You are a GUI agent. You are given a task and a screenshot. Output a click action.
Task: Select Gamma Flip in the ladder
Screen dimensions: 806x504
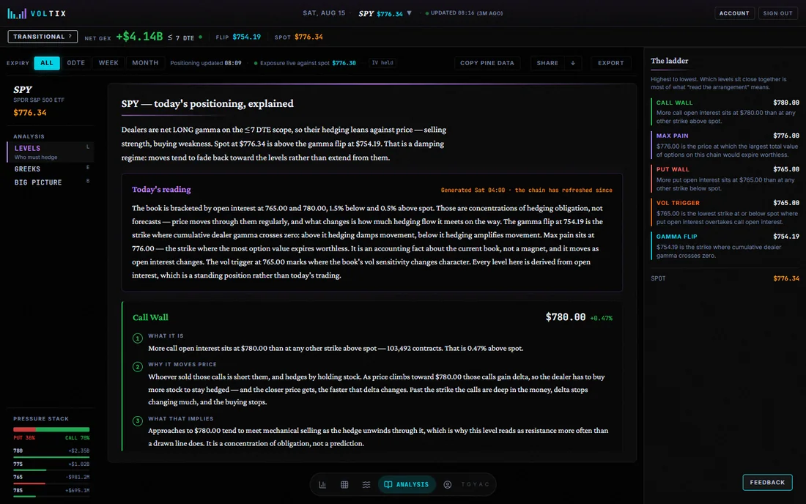[725, 245]
